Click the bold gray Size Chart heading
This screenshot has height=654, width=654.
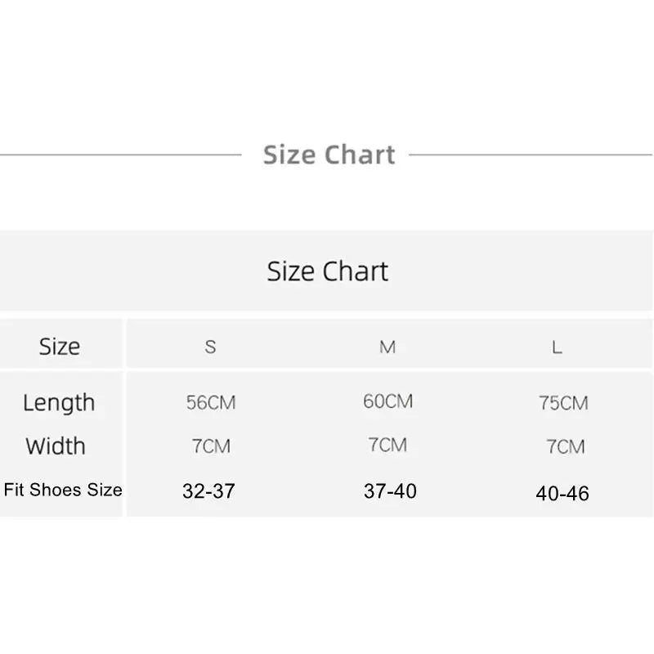click(329, 155)
